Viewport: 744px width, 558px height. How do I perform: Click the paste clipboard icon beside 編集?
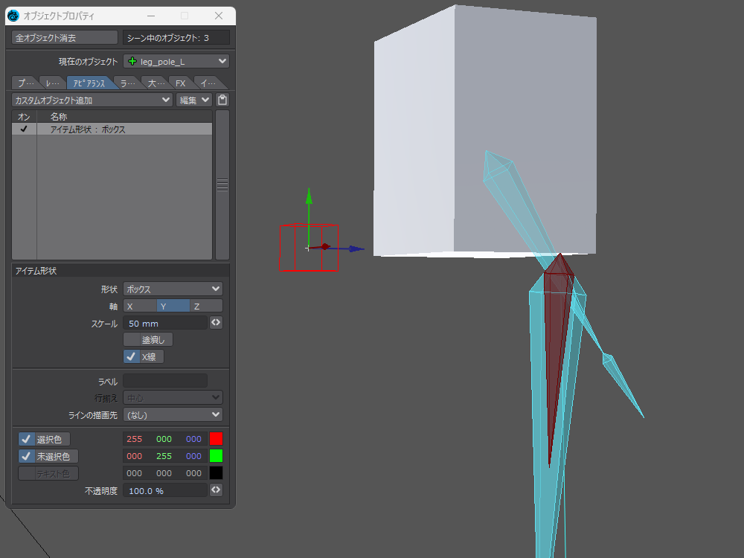pyautogui.click(x=222, y=100)
